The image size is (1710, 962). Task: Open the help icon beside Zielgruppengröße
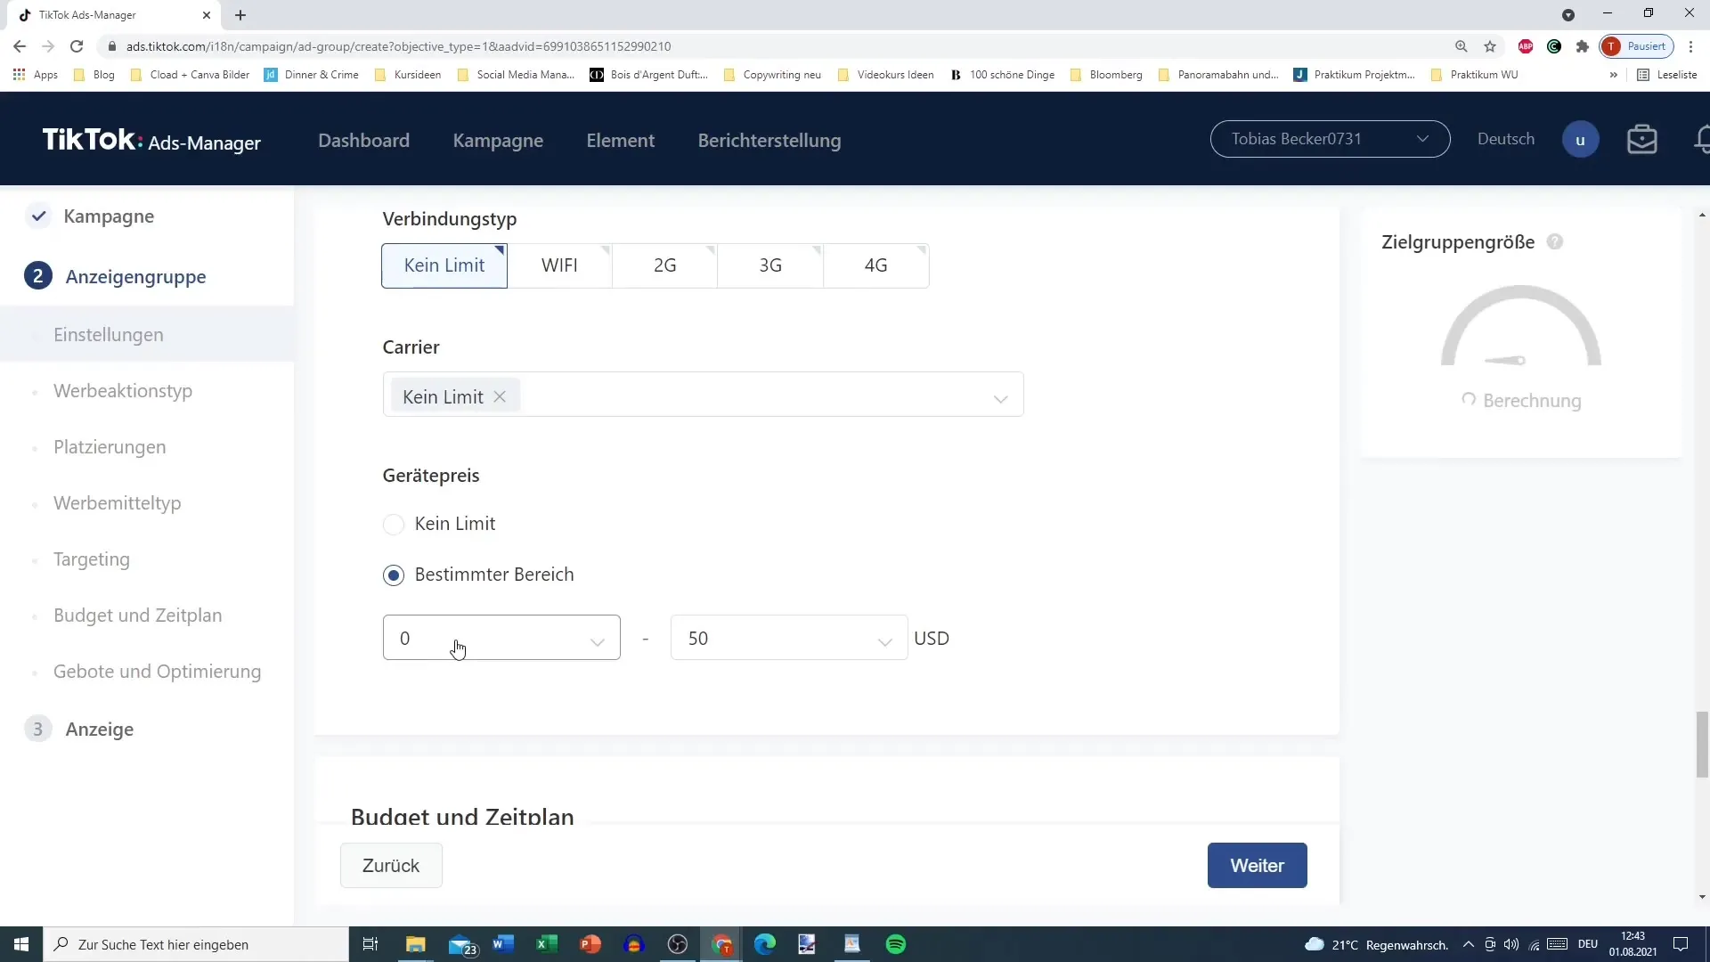[x=1555, y=242]
